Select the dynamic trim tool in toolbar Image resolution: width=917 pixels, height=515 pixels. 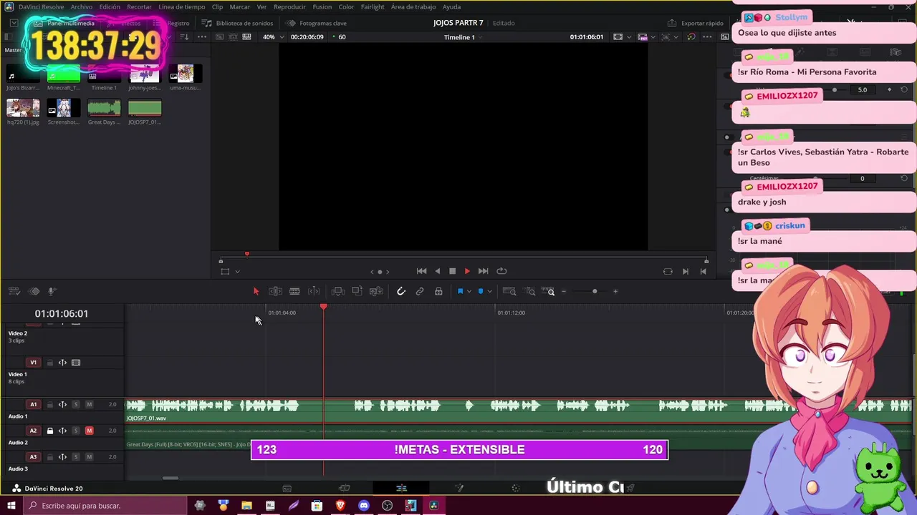314,291
